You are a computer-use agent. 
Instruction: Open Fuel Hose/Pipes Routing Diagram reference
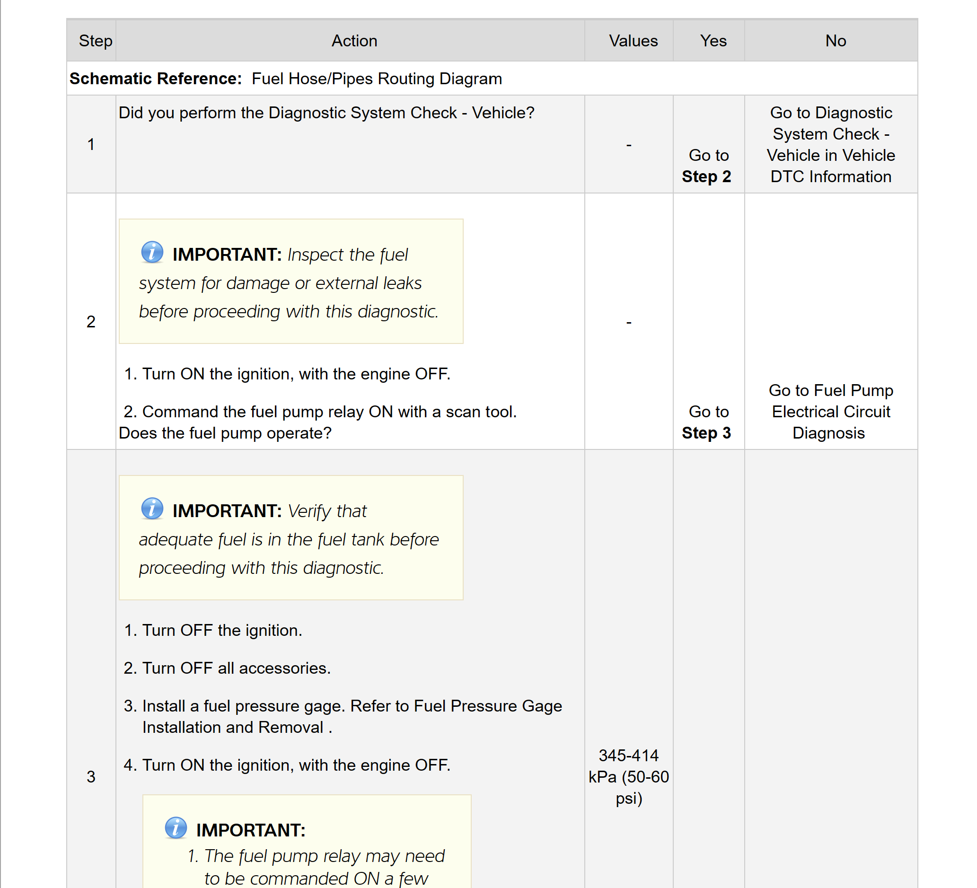coord(377,79)
